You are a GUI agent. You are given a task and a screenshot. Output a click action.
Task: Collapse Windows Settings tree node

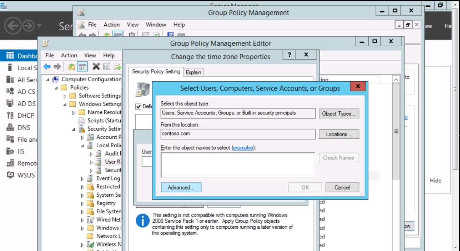(x=65, y=104)
